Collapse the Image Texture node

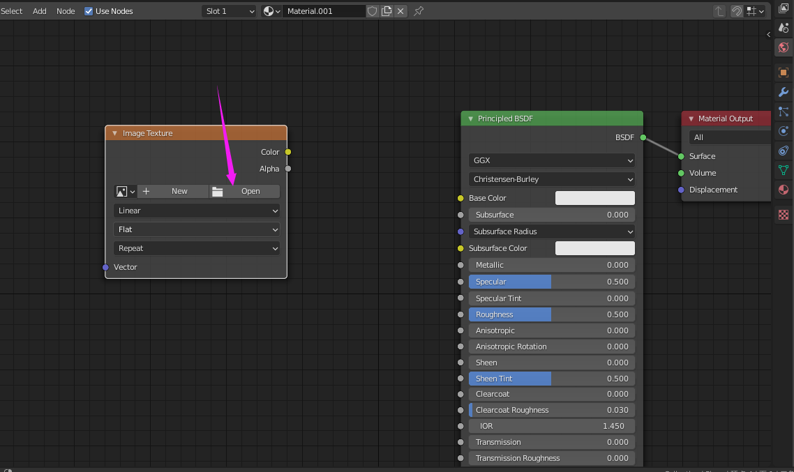[x=115, y=134]
